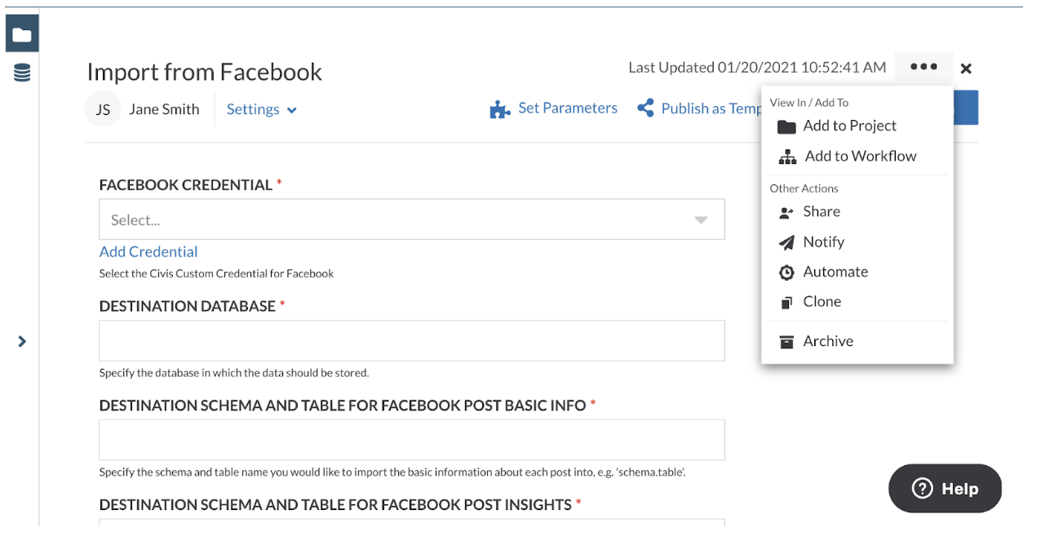
Task: Open the Help button
Action: pyautogui.click(x=944, y=489)
